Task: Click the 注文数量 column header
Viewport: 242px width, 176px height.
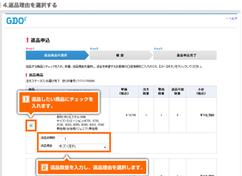Action: 146,91
